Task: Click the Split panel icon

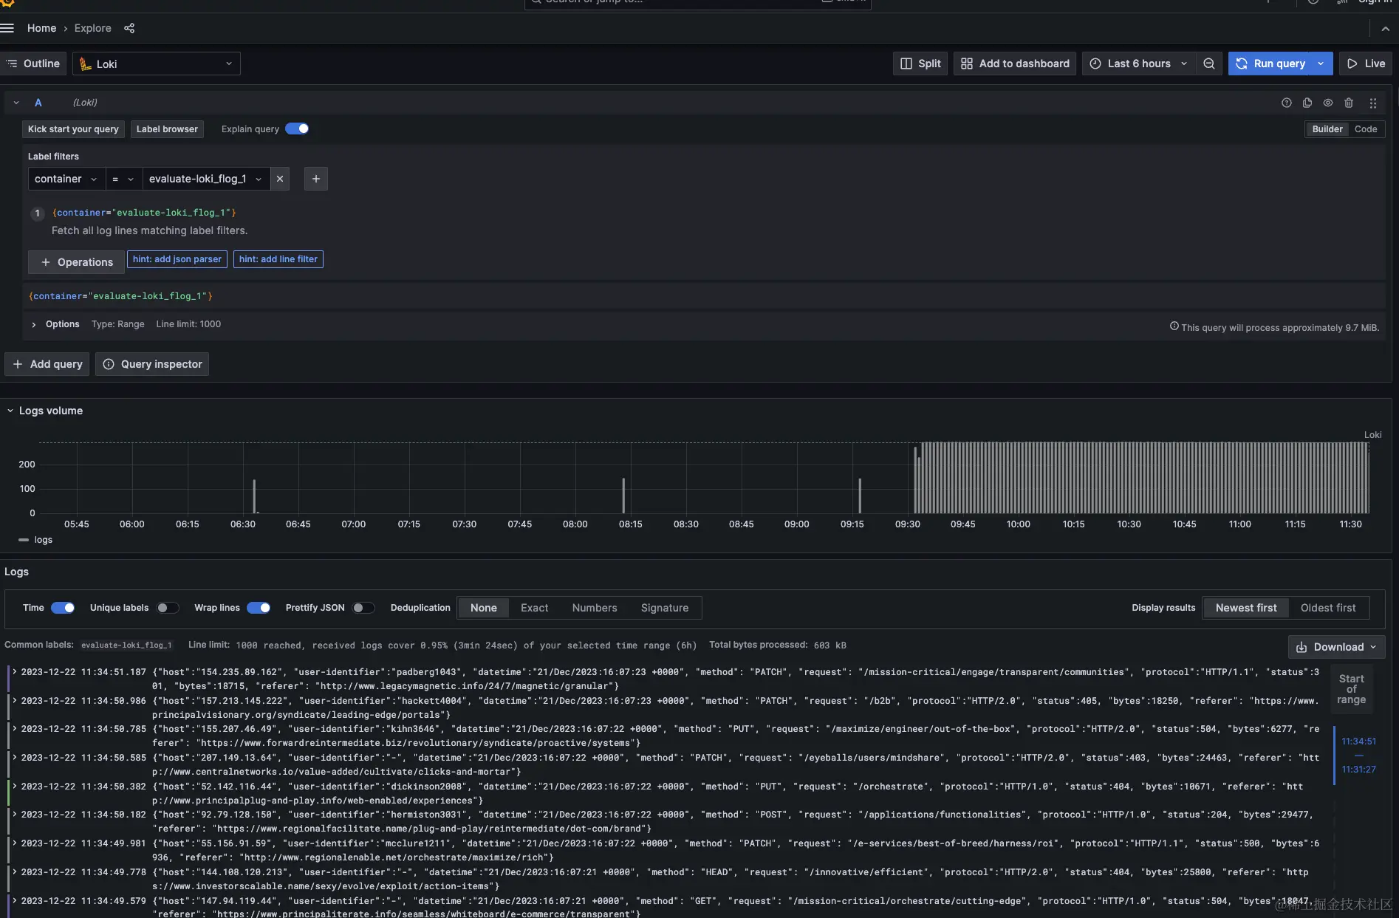Action: click(x=906, y=64)
